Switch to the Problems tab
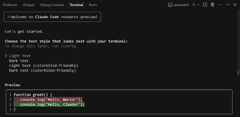This screenshot has width=240, height=117. pyautogui.click(x=10, y=5)
